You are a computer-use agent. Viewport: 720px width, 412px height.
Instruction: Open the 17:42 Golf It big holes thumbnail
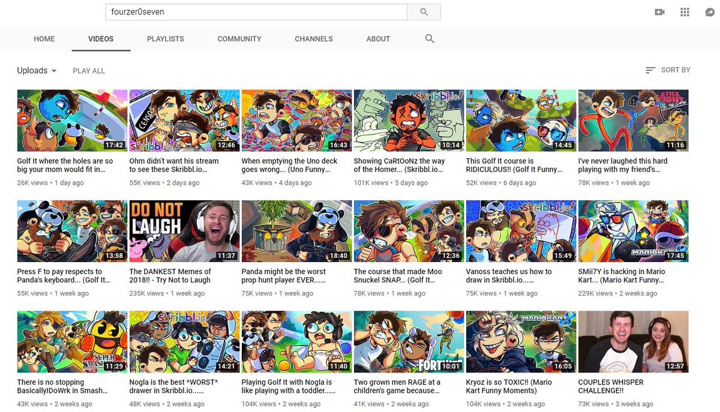coord(72,121)
